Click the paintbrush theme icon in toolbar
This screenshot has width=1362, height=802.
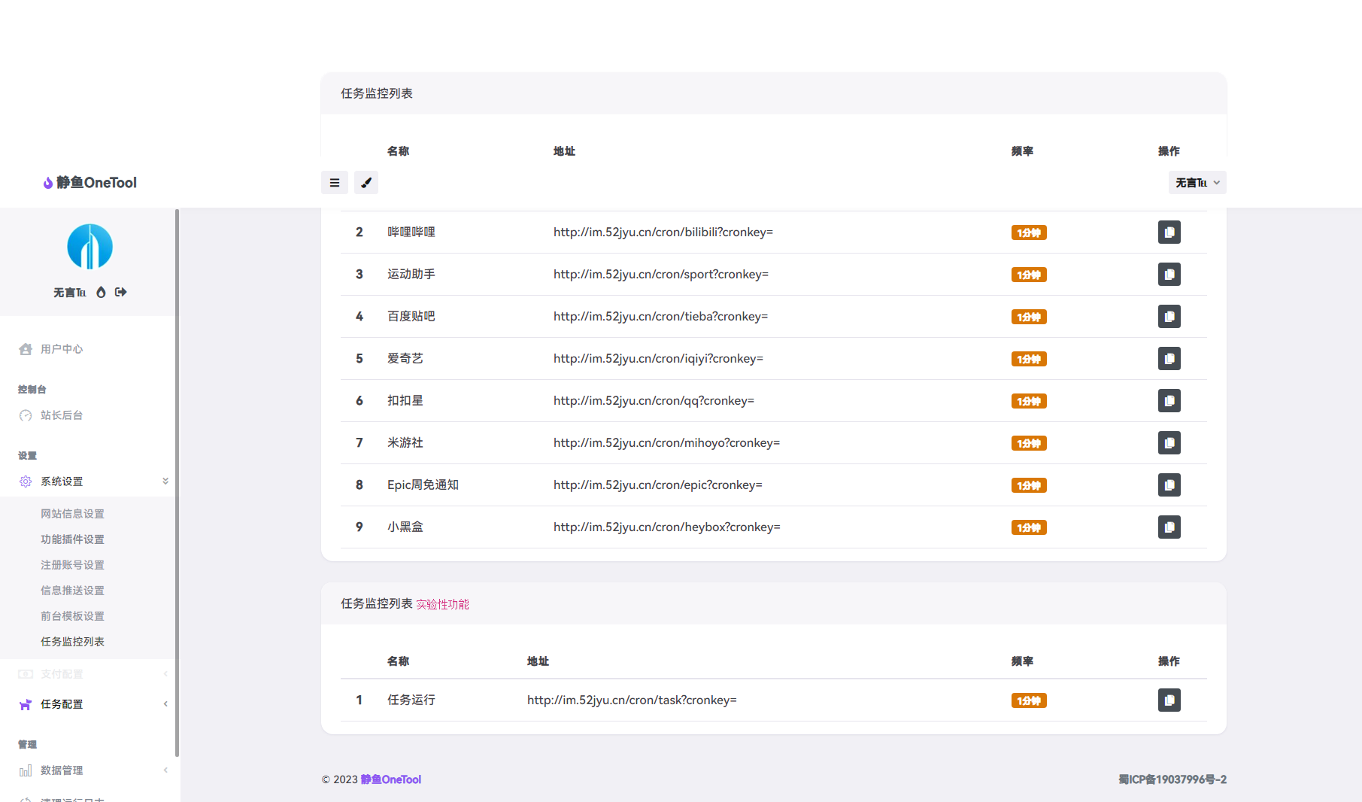[x=366, y=183]
